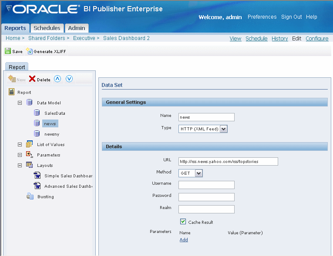Click the Layouts icon

pos(29,165)
